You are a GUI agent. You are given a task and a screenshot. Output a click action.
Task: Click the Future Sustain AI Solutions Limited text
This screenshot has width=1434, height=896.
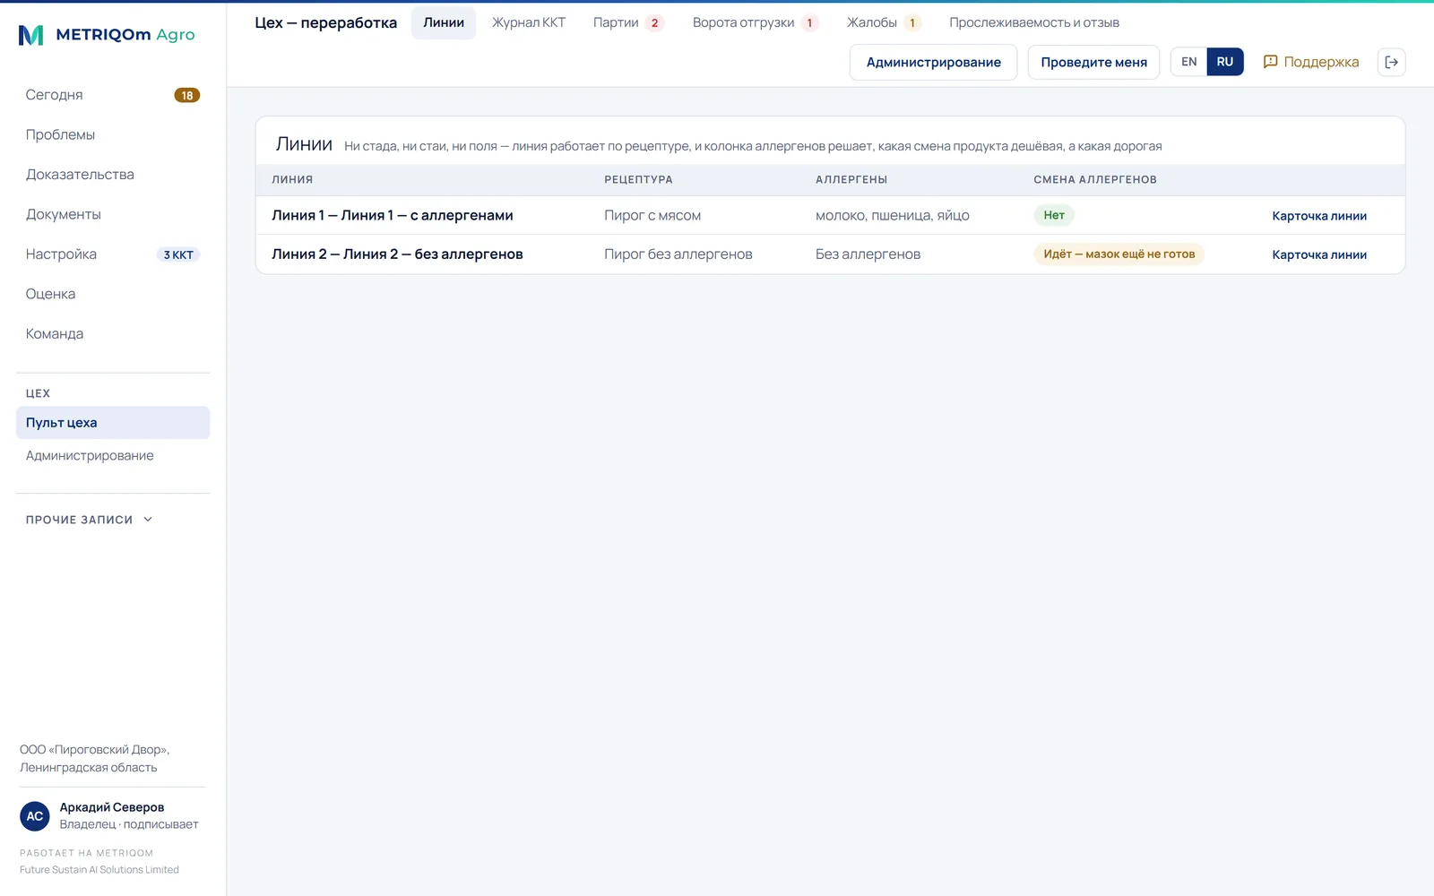coord(99,870)
